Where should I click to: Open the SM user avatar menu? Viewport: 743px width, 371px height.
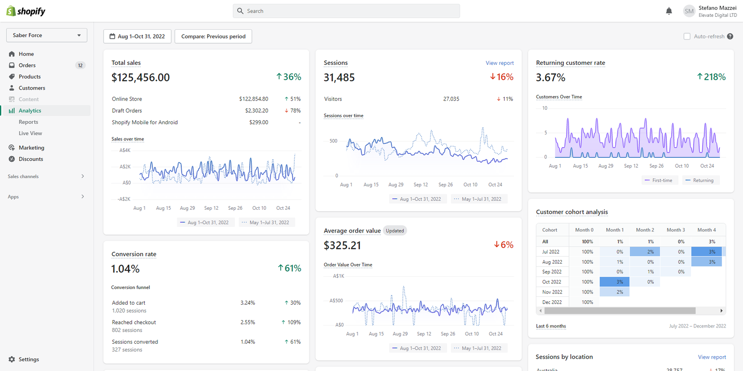point(689,11)
